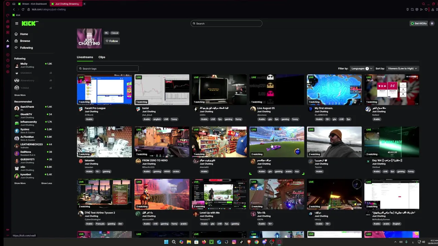Image resolution: width=438 pixels, height=246 pixels.
Task: Open the Live August 05 stream thumbnail
Action: click(x=277, y=90)
